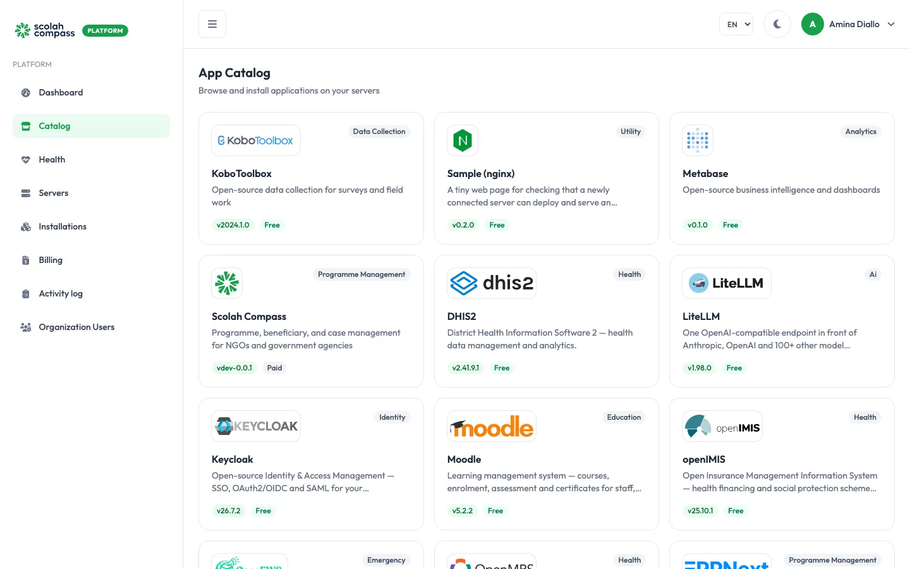This screenshot has height=569, width=910.
Task: Click the dhis2 logo image
Action: point(492,283)
